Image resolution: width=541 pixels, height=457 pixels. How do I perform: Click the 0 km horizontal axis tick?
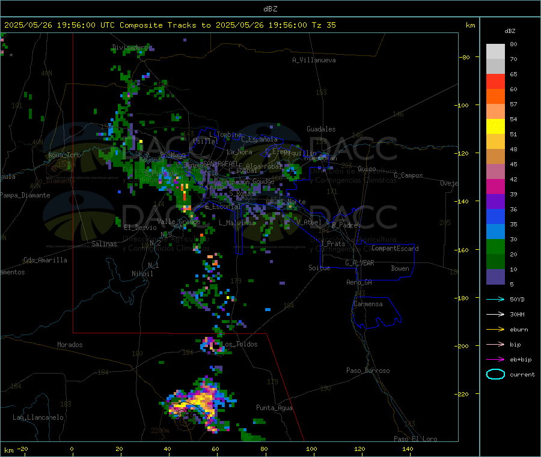point(72,449)
